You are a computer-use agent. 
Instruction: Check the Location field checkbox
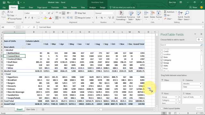pyautogui.click(x=162, y=54)
